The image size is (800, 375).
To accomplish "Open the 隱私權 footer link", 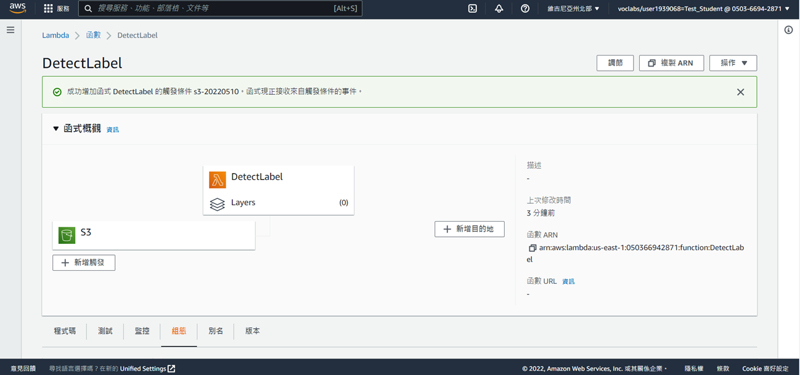I will [x=694, y=368].
